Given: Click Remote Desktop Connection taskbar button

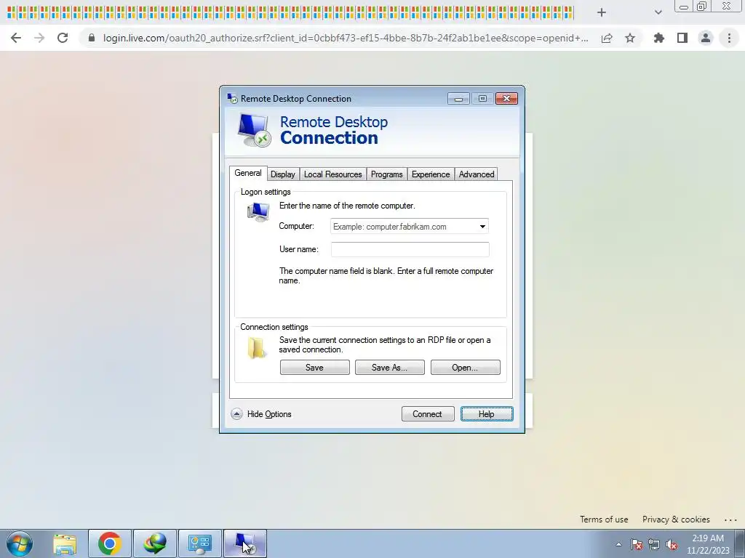Looking at the screenshot, I should click(245, 543).
